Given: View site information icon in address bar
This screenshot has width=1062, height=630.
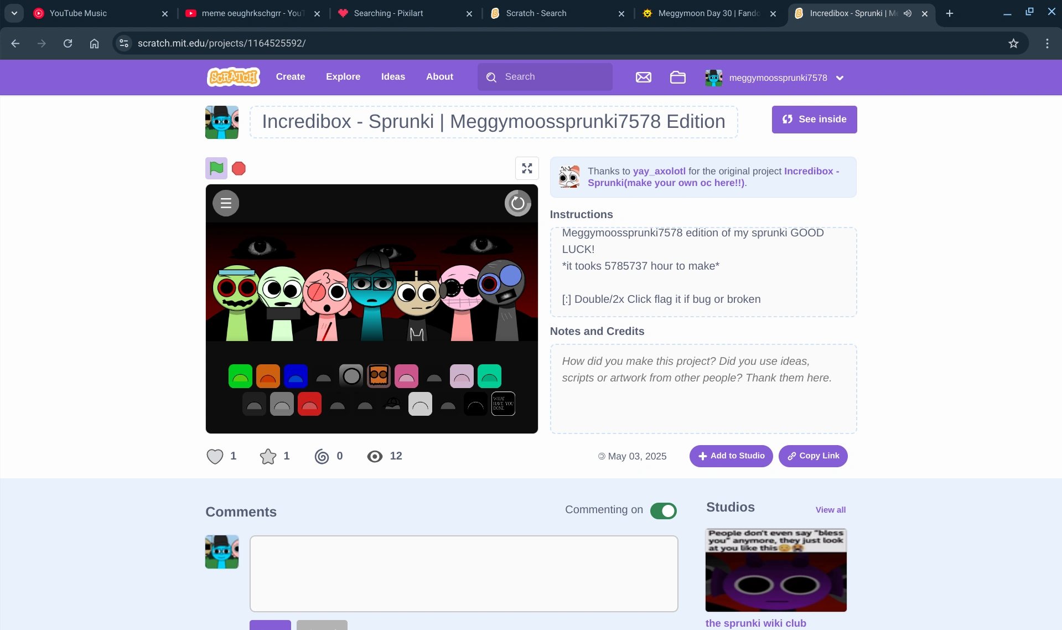Looking at the screenshot, I should click(x=124, y=43).
